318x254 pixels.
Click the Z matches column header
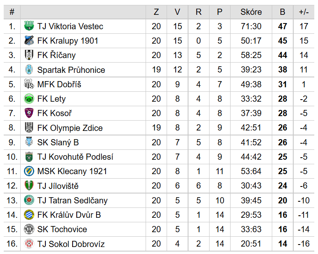(x=156, y=12)
